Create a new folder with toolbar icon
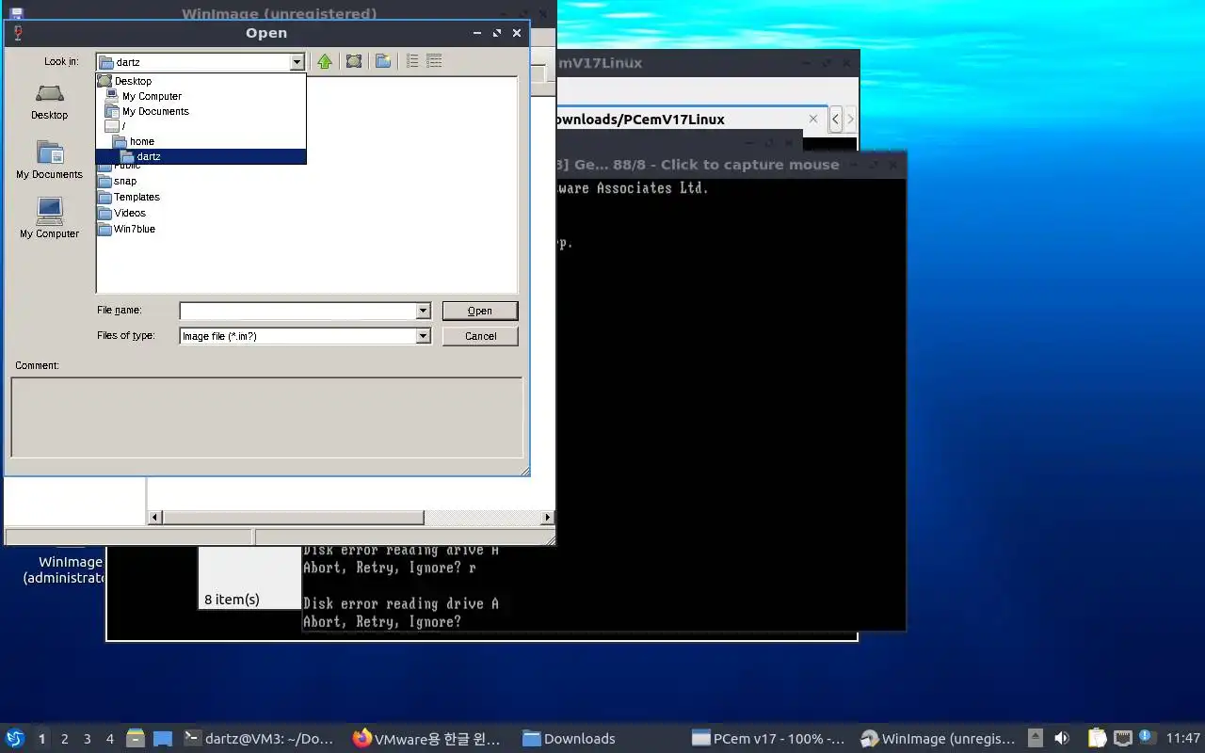1205x753 pixels. 383,61
